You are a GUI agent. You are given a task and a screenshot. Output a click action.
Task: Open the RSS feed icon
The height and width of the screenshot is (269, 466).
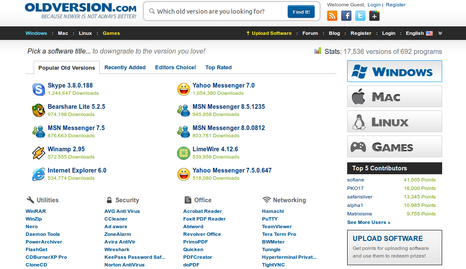point(332,16)
